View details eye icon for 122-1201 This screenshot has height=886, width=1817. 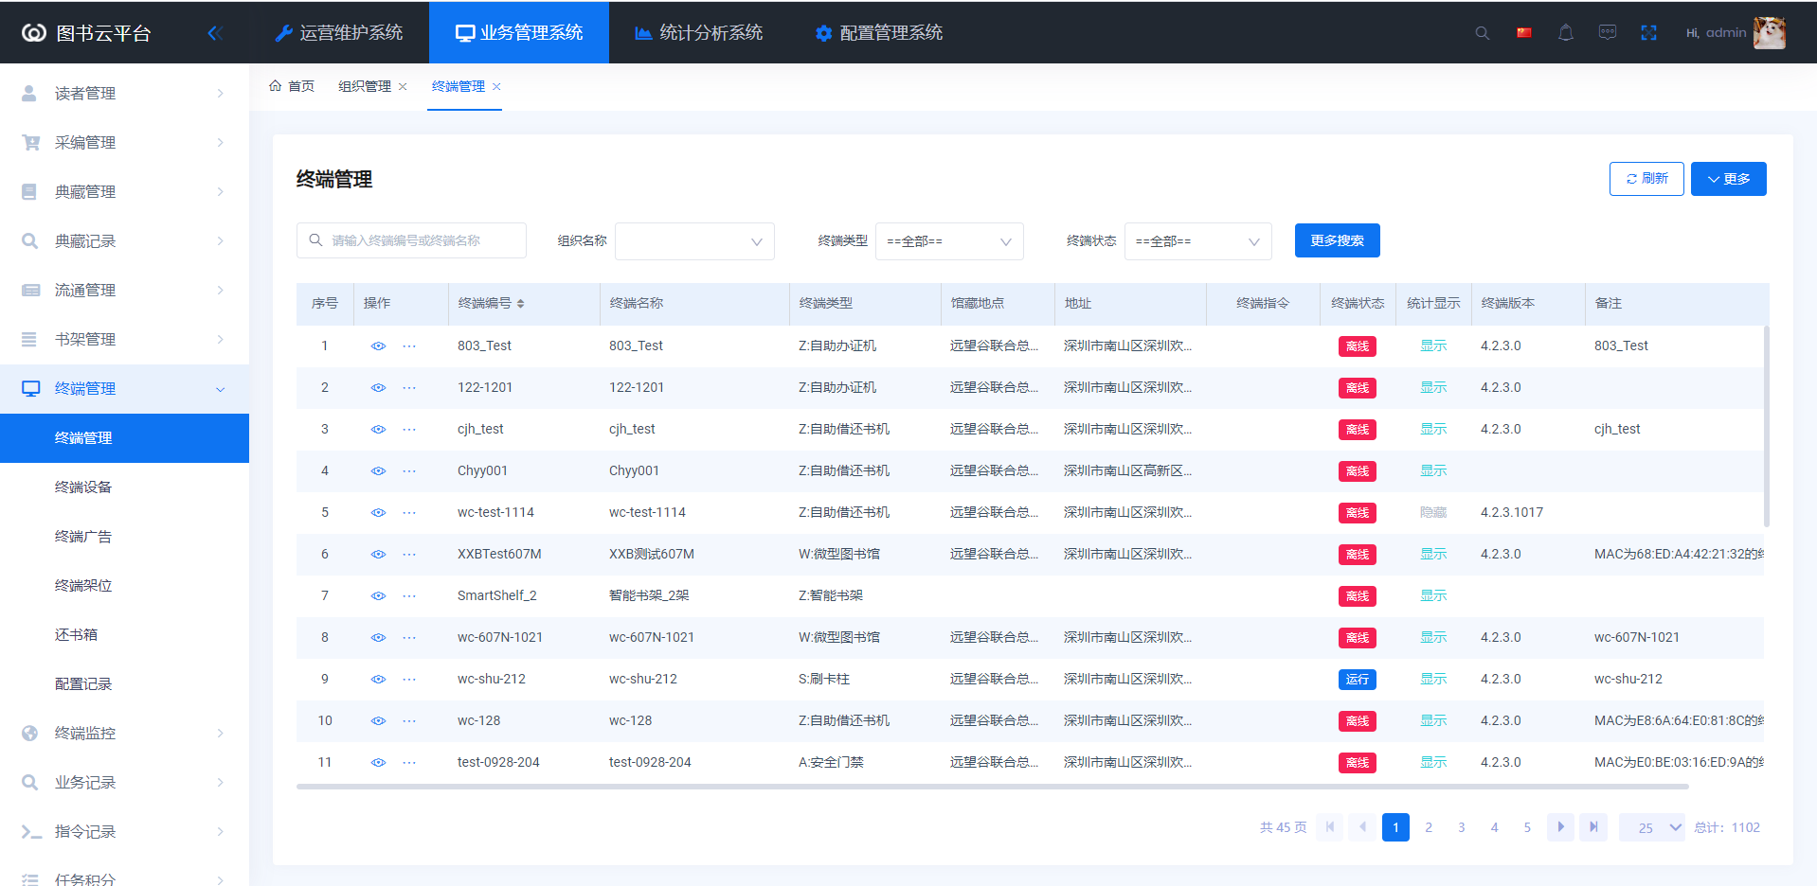pos(378,388)
